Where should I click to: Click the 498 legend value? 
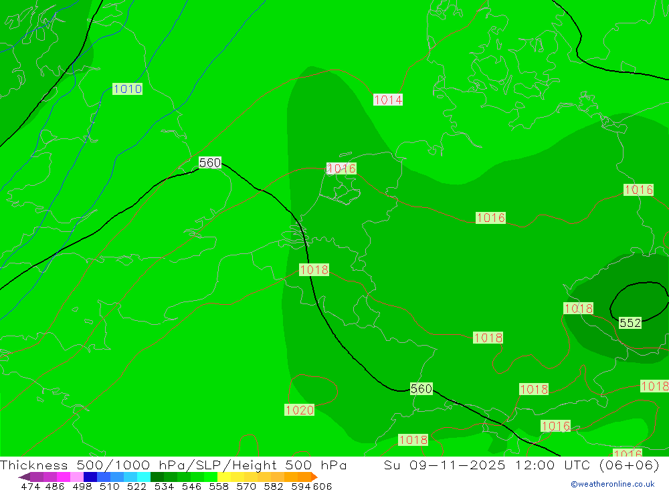pyautogui.click(x=82, y=486)
